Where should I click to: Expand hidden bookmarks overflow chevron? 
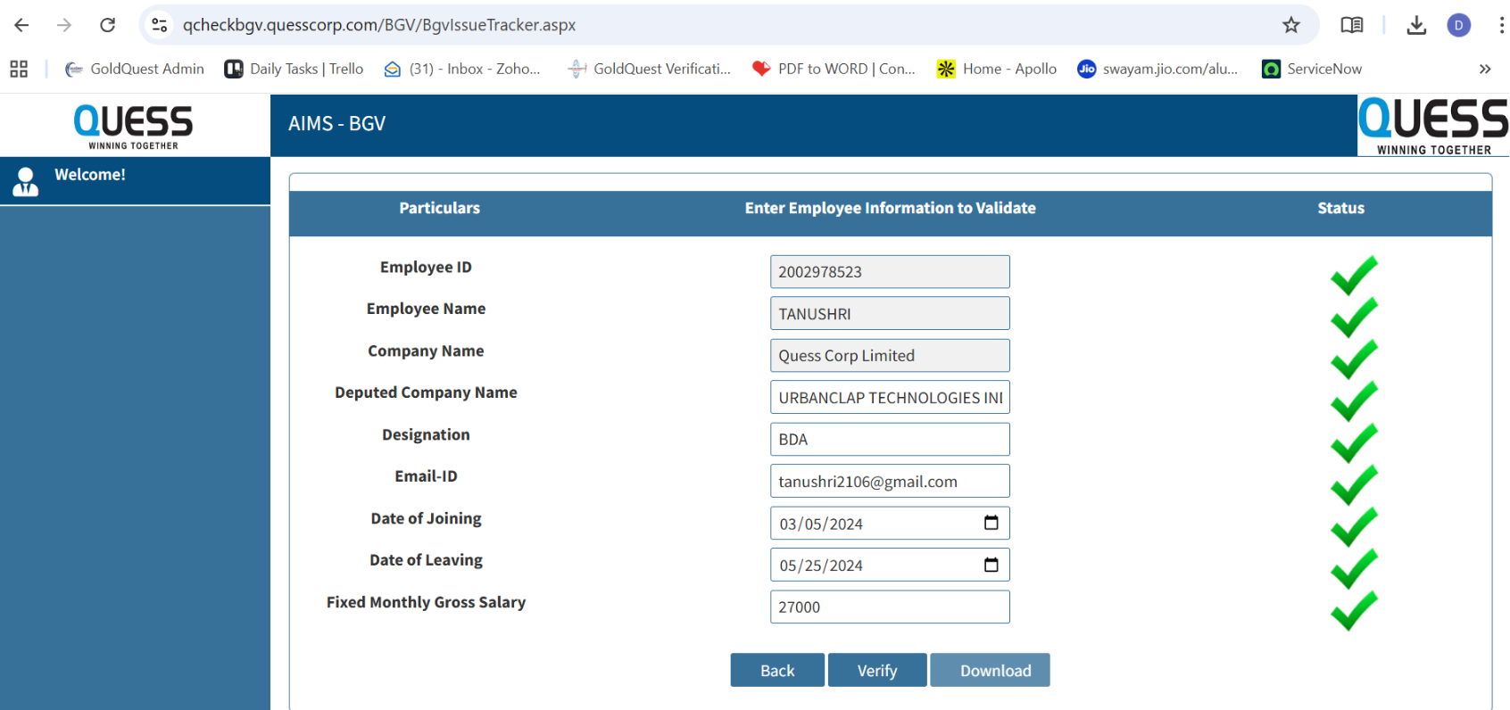[x=1484, y=69]
